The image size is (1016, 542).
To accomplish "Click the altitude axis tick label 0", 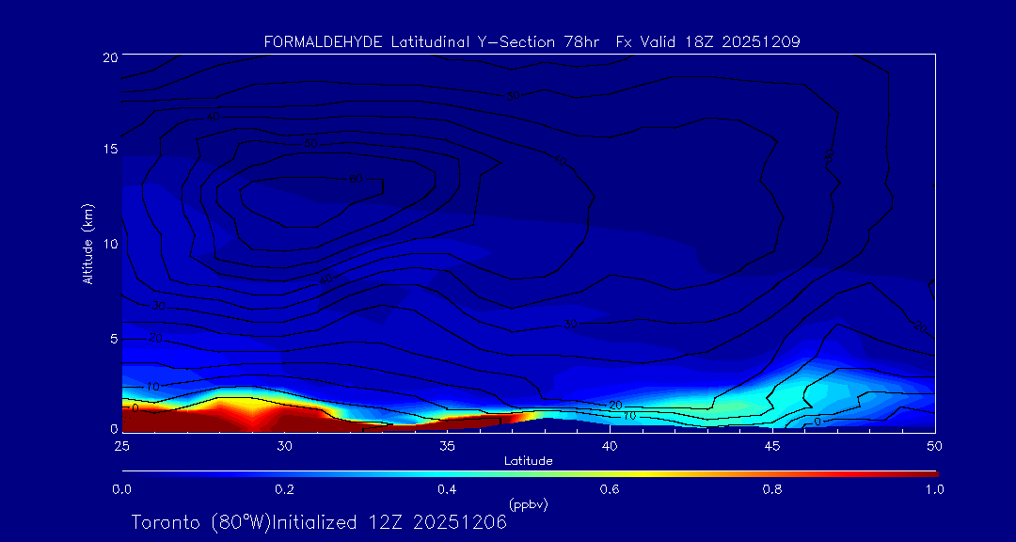I will (114, 428).
